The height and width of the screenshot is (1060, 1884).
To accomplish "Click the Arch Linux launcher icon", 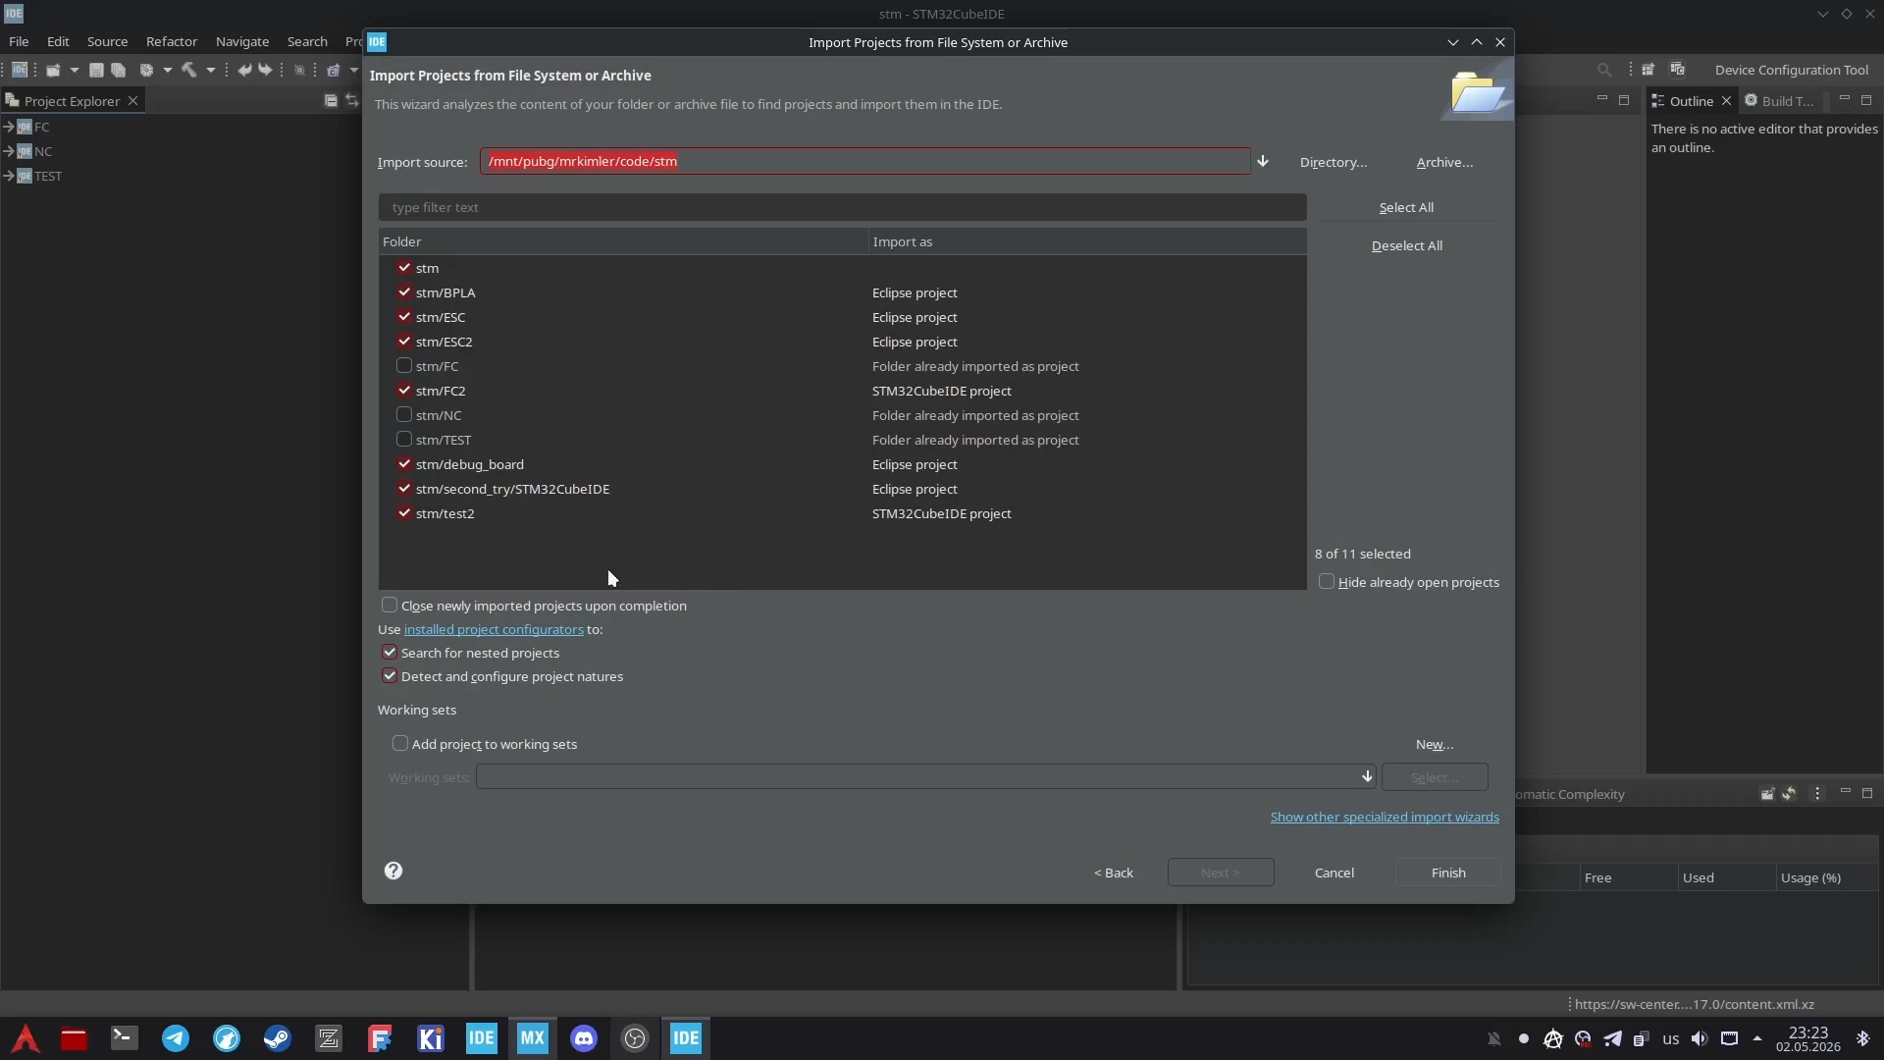I will pyautogui.click(x=26, y=1038).
